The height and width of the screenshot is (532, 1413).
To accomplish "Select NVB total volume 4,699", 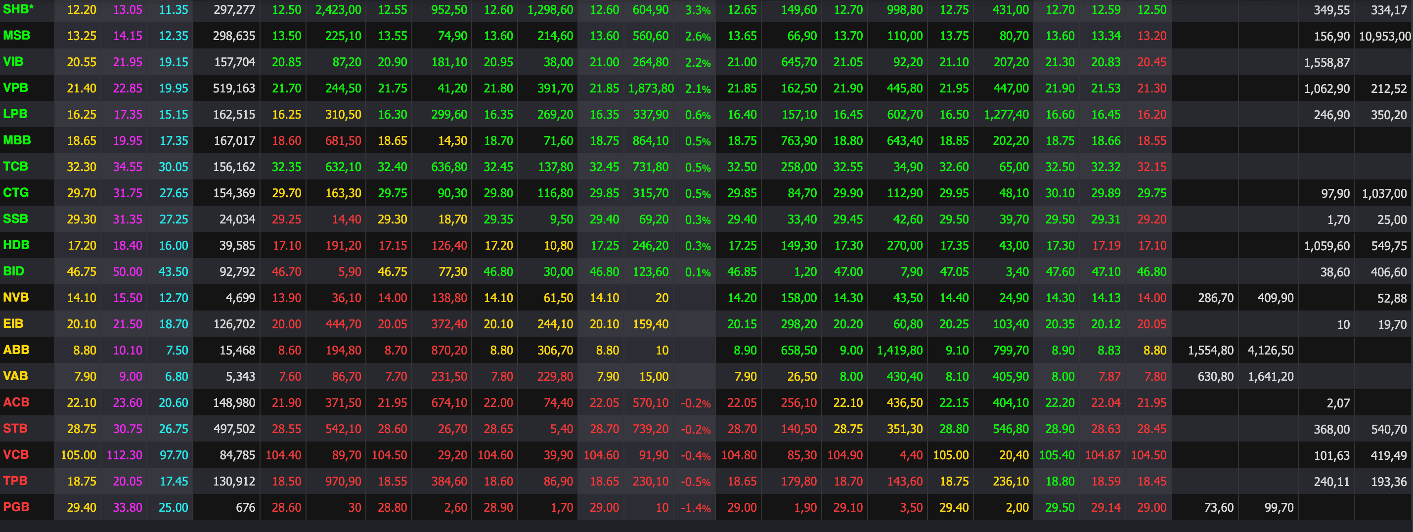I will click(241, 298).
